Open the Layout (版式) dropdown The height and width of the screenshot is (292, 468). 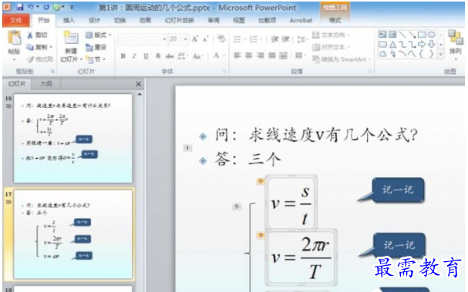(98, 35)
